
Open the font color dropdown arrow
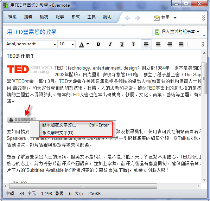point(88,44)
